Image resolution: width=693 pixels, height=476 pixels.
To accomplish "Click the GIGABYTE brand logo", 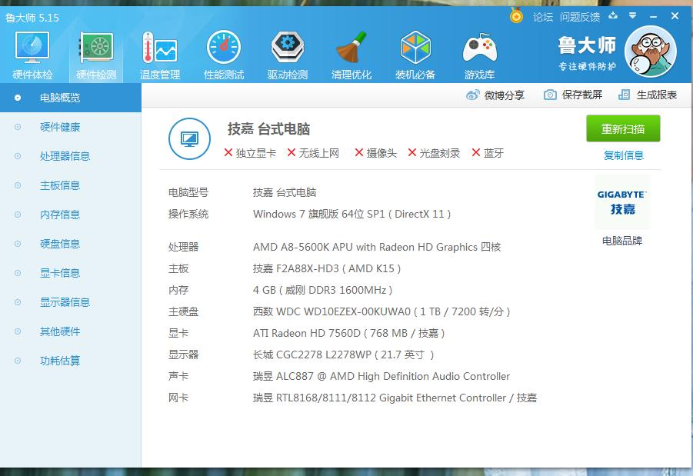I will [x=621, y=202].
